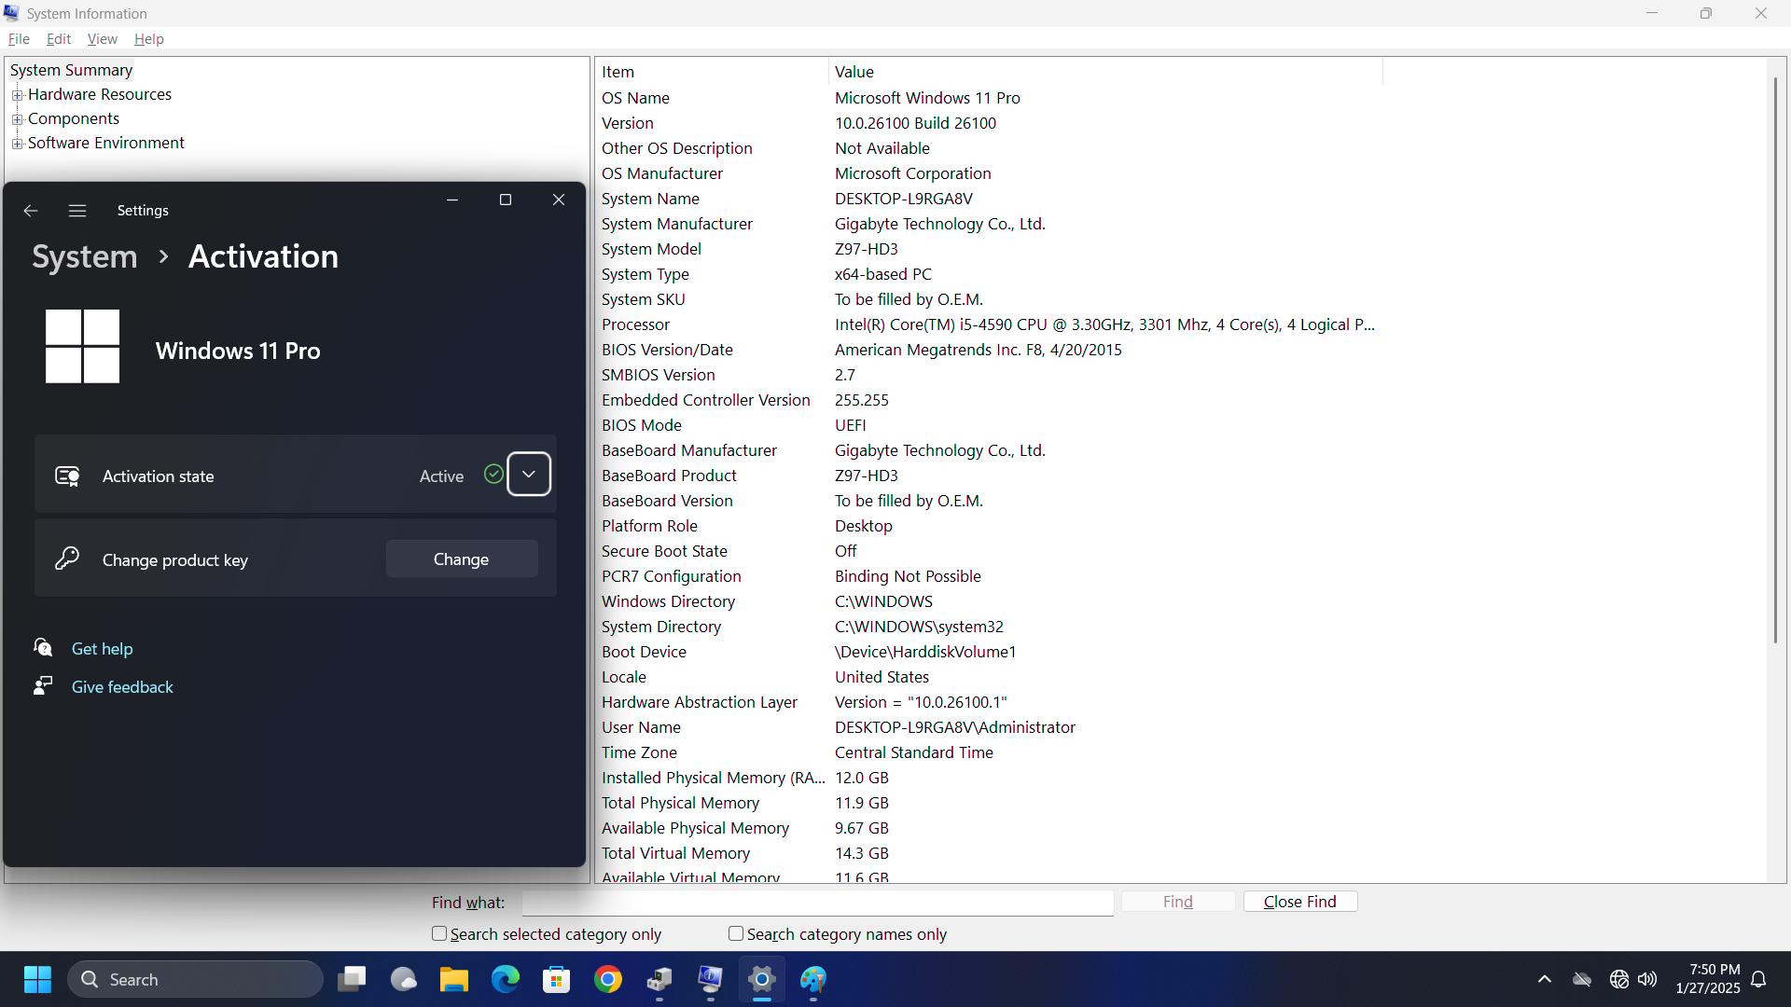This screenshot has height=1007, width=1791.
Task: Open the Windows Start menu
Action: 37,979
